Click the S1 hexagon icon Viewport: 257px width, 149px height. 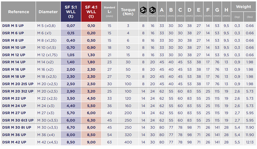(x=143, y=10)
